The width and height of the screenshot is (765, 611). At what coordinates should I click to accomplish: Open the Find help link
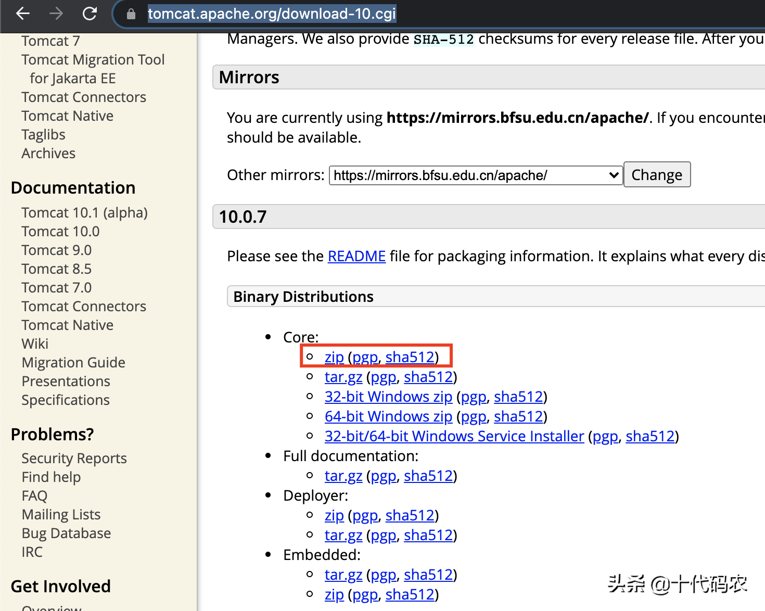click(x=52, y=477)
